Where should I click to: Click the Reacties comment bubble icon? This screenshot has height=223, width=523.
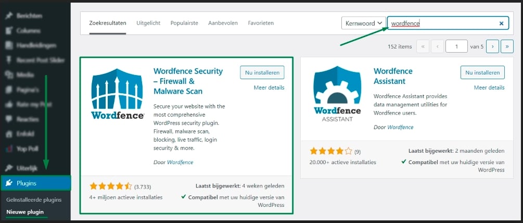[x=9, y=119]
